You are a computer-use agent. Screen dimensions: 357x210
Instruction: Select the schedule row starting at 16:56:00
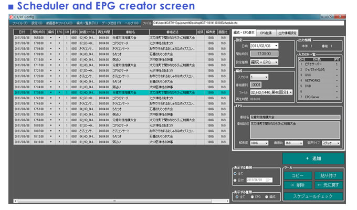[x=121, y=38]
